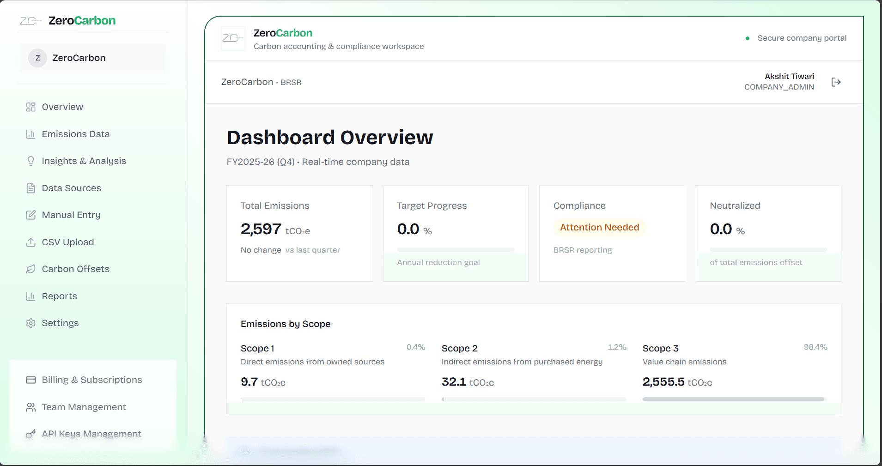Click the logout icon beside Akshit Tiwari
882x466 pixels.
coord(836,82)
